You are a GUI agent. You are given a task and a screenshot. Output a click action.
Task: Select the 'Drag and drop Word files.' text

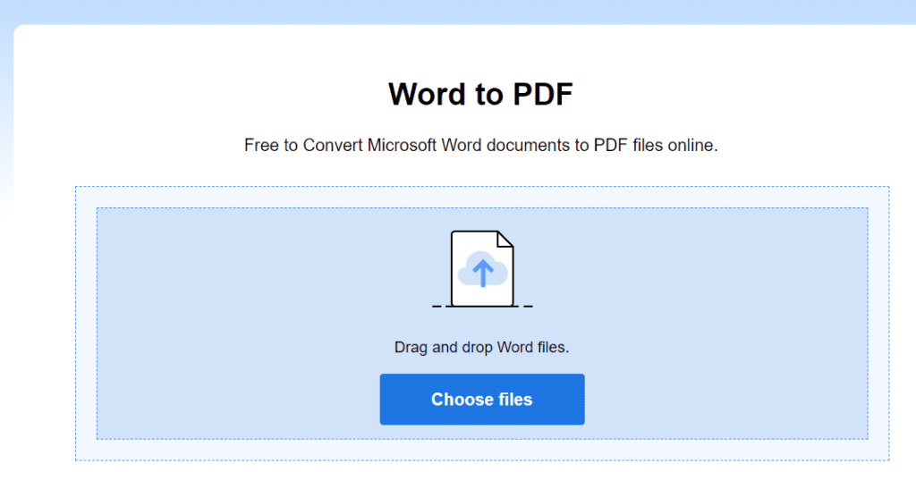pyautogui.click(x=481, y=347)
